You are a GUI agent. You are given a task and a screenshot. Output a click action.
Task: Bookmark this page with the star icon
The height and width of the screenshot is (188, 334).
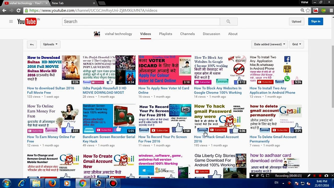(x=308, y=10)
